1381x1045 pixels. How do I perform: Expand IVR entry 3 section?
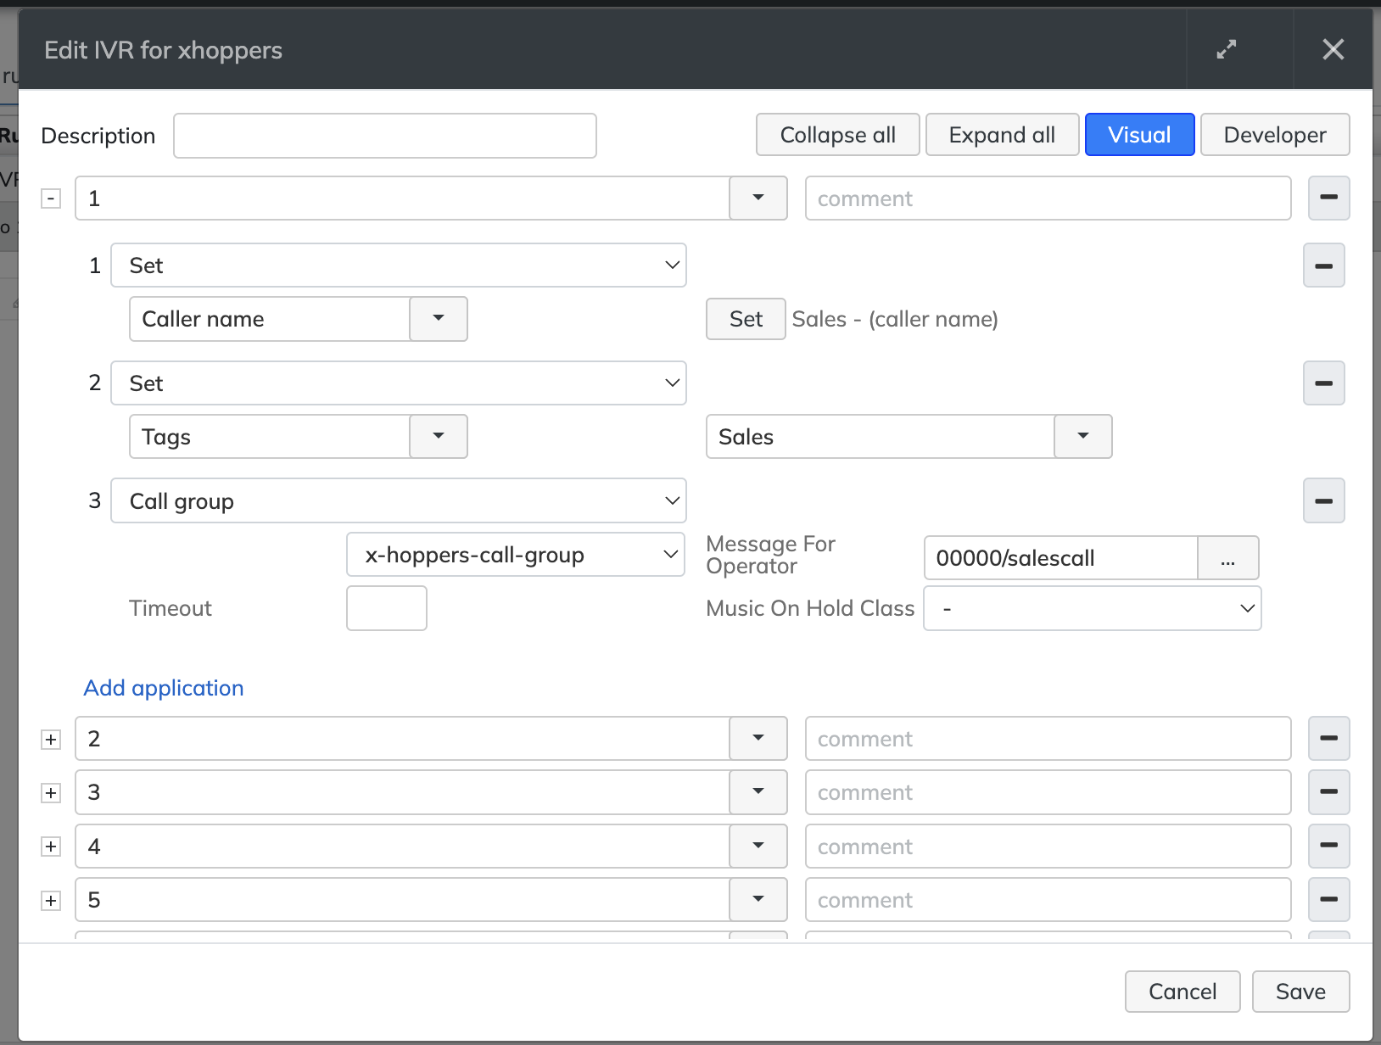[51, 793]
